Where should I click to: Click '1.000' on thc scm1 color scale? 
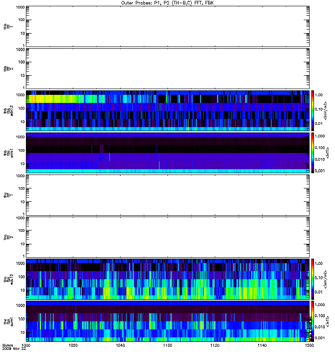tap(320, 305)
